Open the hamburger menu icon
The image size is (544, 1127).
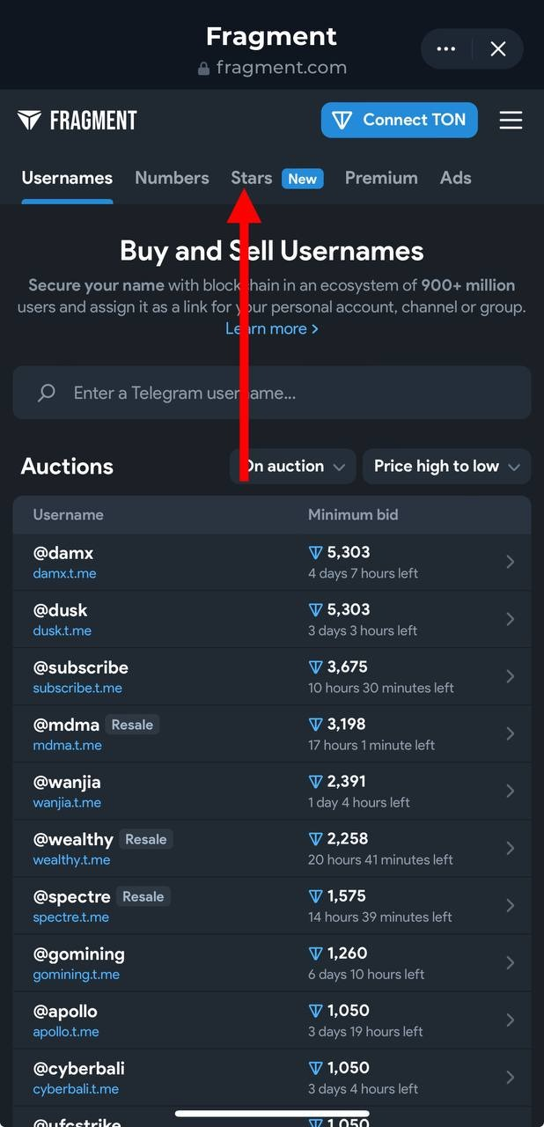[x=511, y=121]
